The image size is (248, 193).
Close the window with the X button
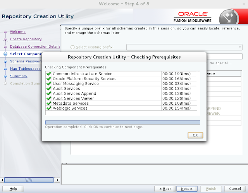click(x=244, y=4)
